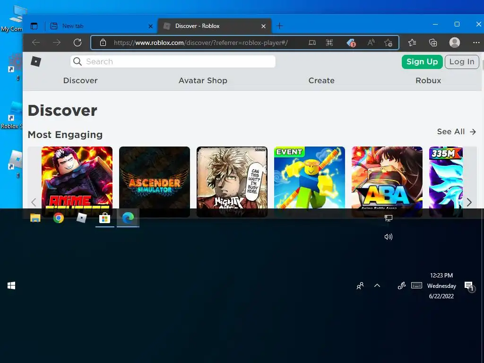Click the QR code icon in address bar
Viewport: 484px width, 363px height.
[x=329, y=43]
